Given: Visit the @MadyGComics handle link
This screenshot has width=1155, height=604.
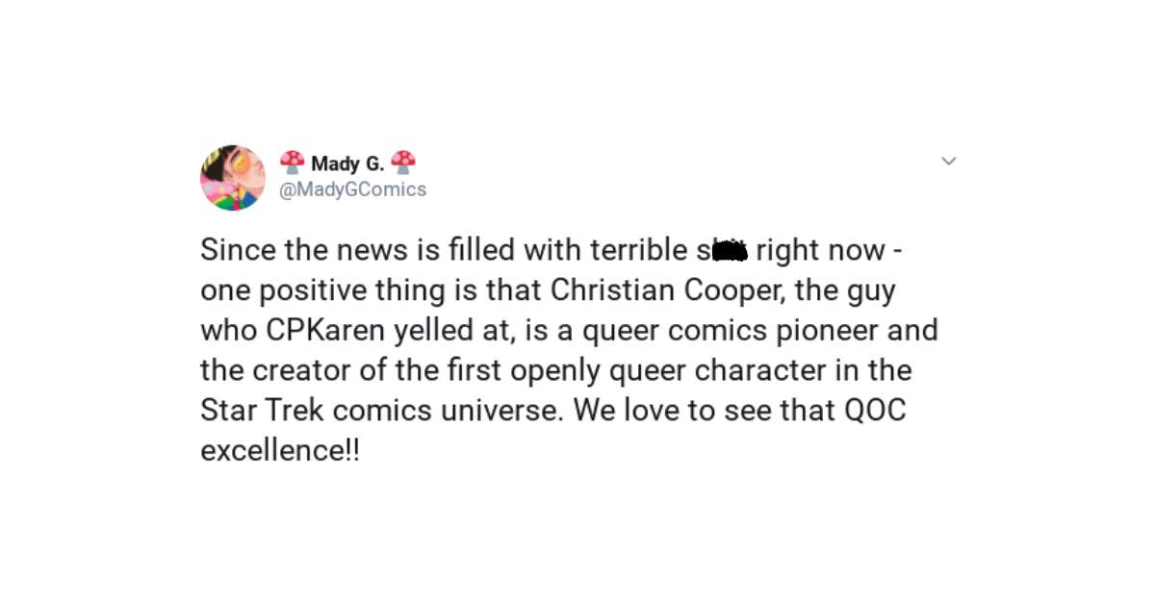Looking at the screenshot, I should [x=352, y=189].
